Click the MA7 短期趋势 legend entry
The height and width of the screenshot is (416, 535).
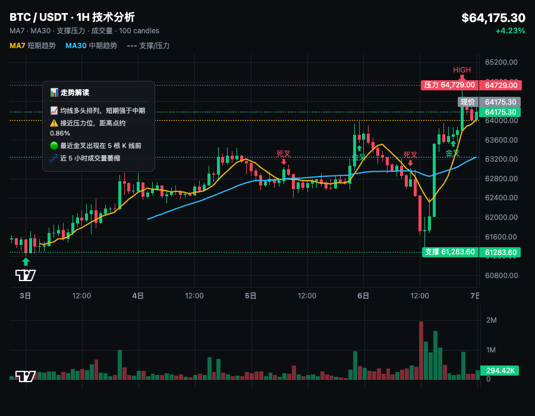point(33,46)
